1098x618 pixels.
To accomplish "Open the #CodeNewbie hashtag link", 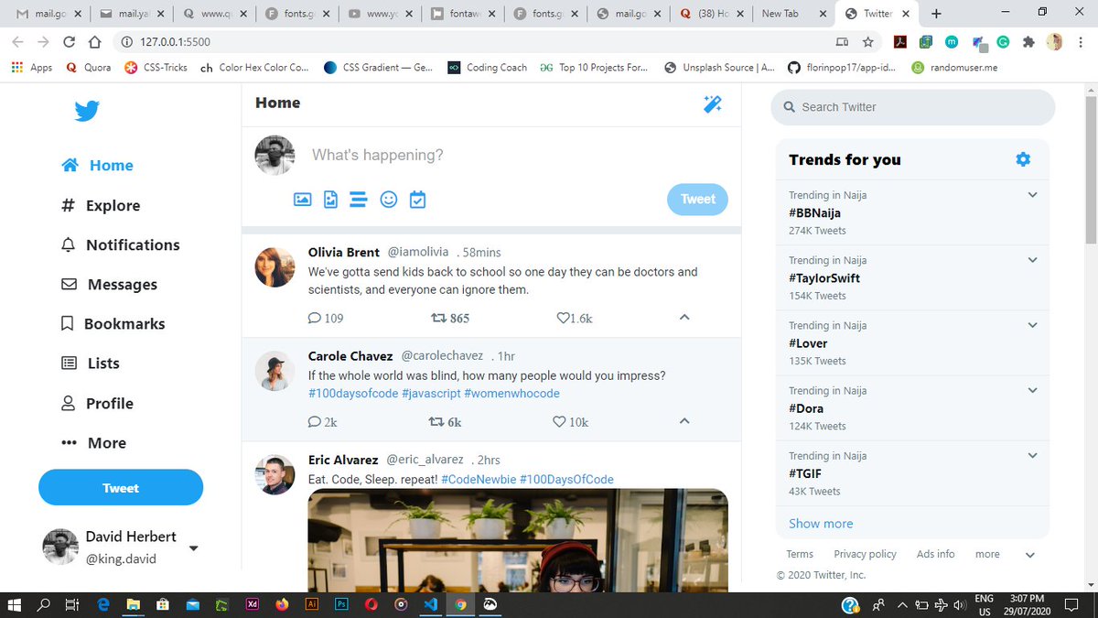I will pos(479,480).
